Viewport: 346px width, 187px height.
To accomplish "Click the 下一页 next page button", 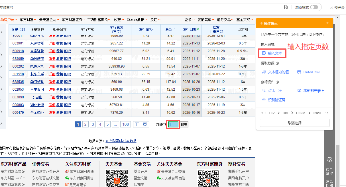I will click(141, 124).
